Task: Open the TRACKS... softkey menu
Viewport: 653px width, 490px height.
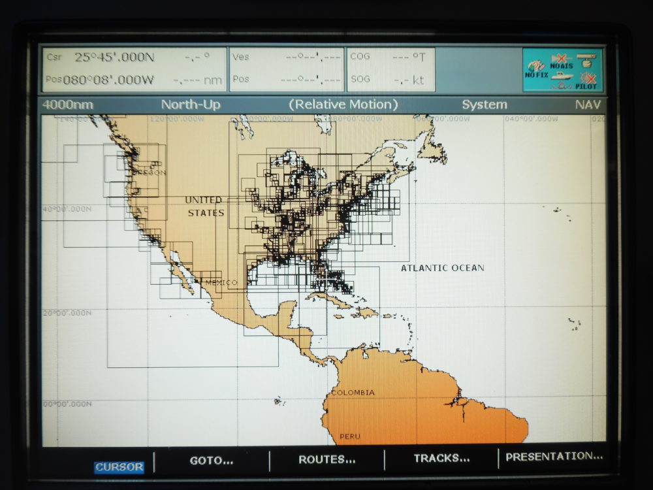Action: click(441, 459)
